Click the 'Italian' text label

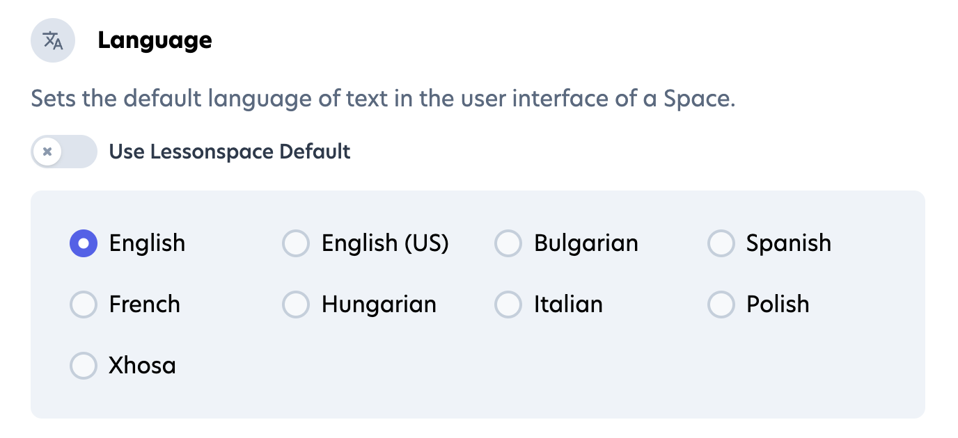568,305
